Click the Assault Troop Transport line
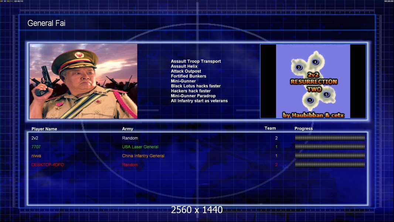The height and width of the screenshot is (222, 394). coord(196,61)
